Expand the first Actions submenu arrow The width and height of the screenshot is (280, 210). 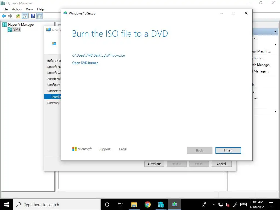[x=275, y=45]
